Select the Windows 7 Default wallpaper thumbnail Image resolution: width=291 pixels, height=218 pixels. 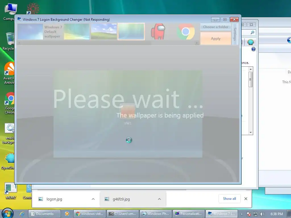[x=30, y=32]
